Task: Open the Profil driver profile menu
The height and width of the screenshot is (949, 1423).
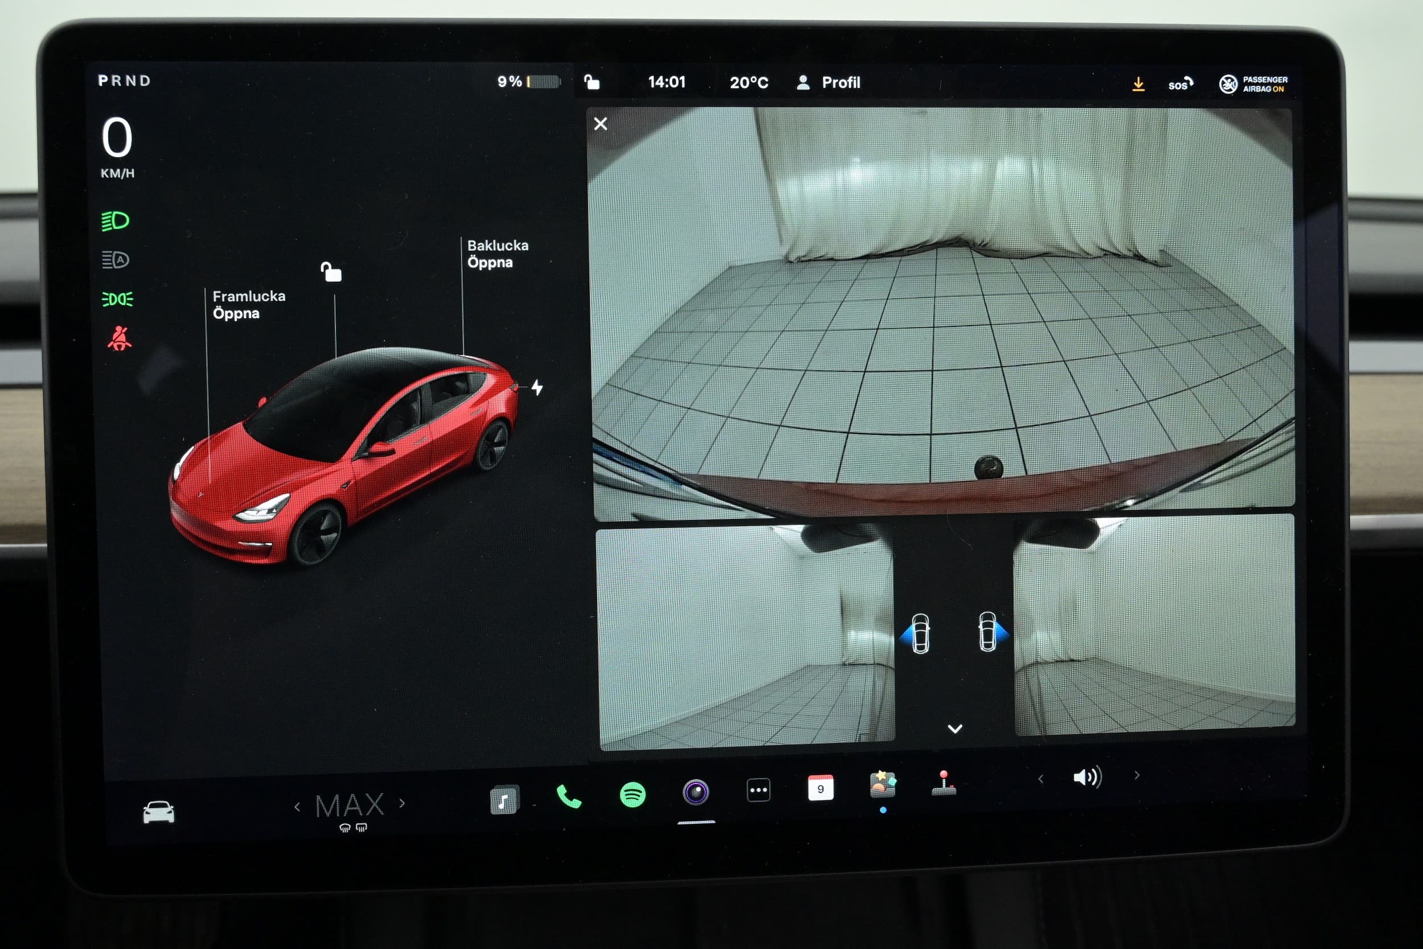Action: coord(828,83)
